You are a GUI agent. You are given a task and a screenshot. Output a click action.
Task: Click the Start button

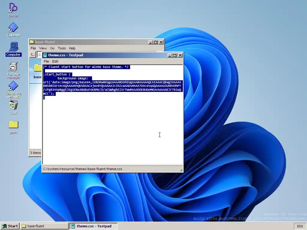[10, 226]
